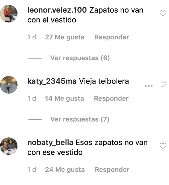Image resolution: width=169 pixels, height=185 pixels.
Task: Like nobaty_bella's comment with the heart
Action: click(x=163, y=146)
